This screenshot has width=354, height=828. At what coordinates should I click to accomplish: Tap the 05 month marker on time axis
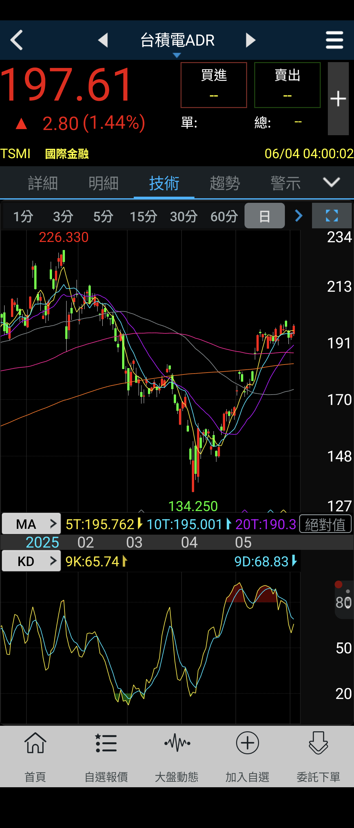click(243, 542)
